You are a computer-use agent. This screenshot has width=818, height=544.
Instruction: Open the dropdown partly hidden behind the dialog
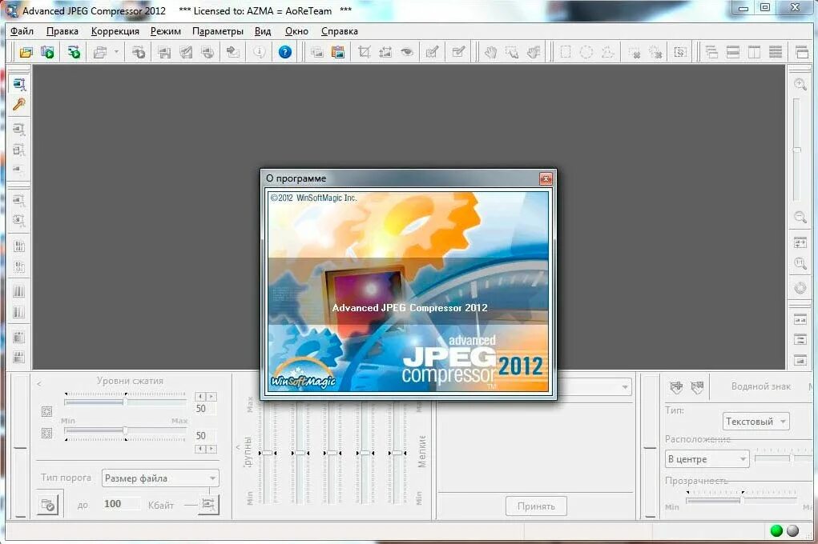pos(624,387)
